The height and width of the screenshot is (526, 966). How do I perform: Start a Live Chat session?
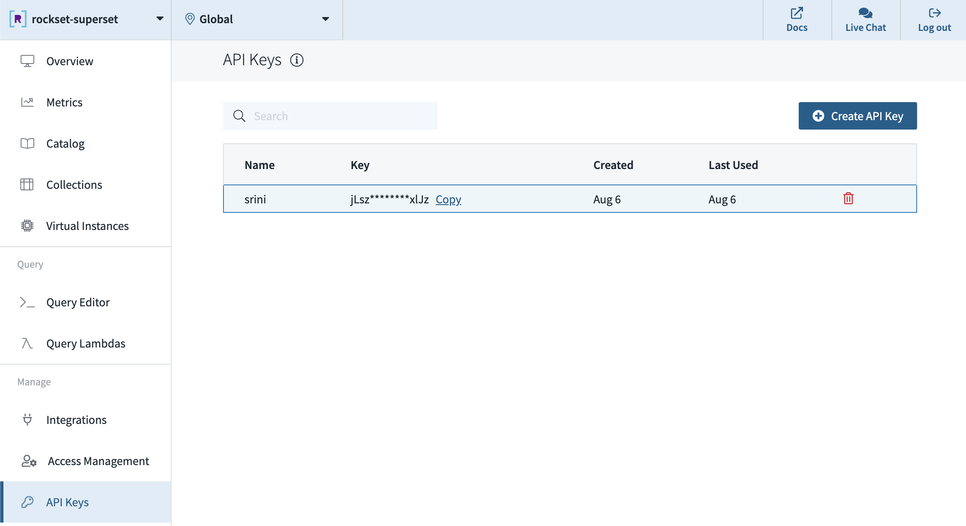(x=865, y=19)
